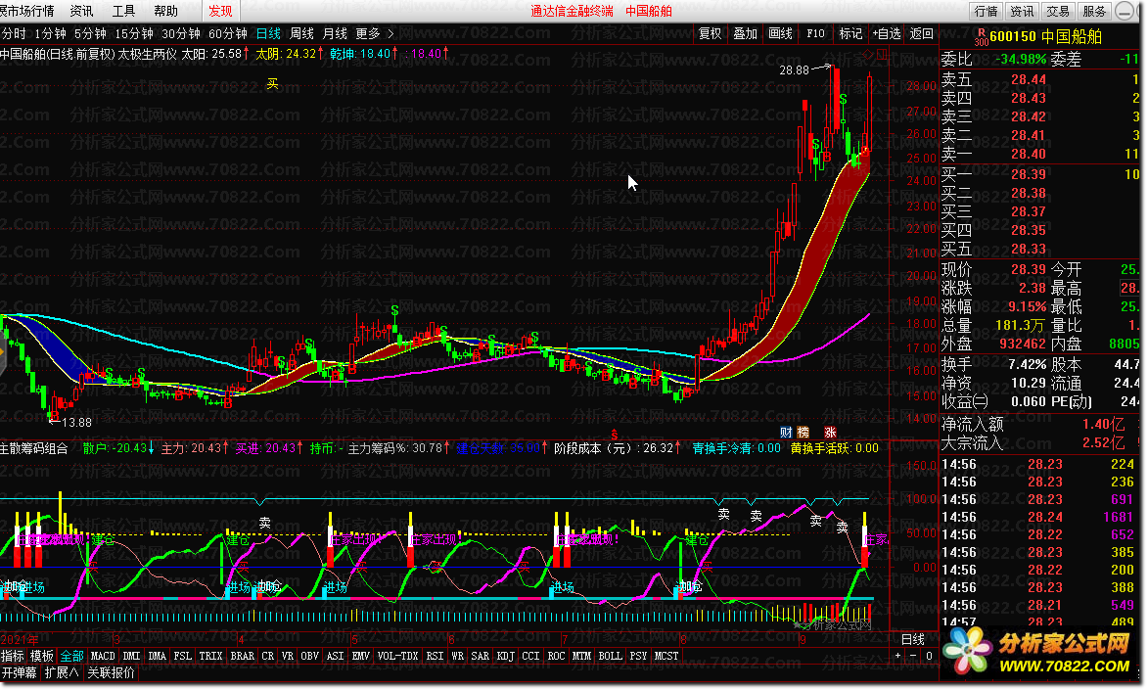Click the plus zoom-in icon at chart bottom
Screen dimensions: 1148x690
[x=897, y=656]
